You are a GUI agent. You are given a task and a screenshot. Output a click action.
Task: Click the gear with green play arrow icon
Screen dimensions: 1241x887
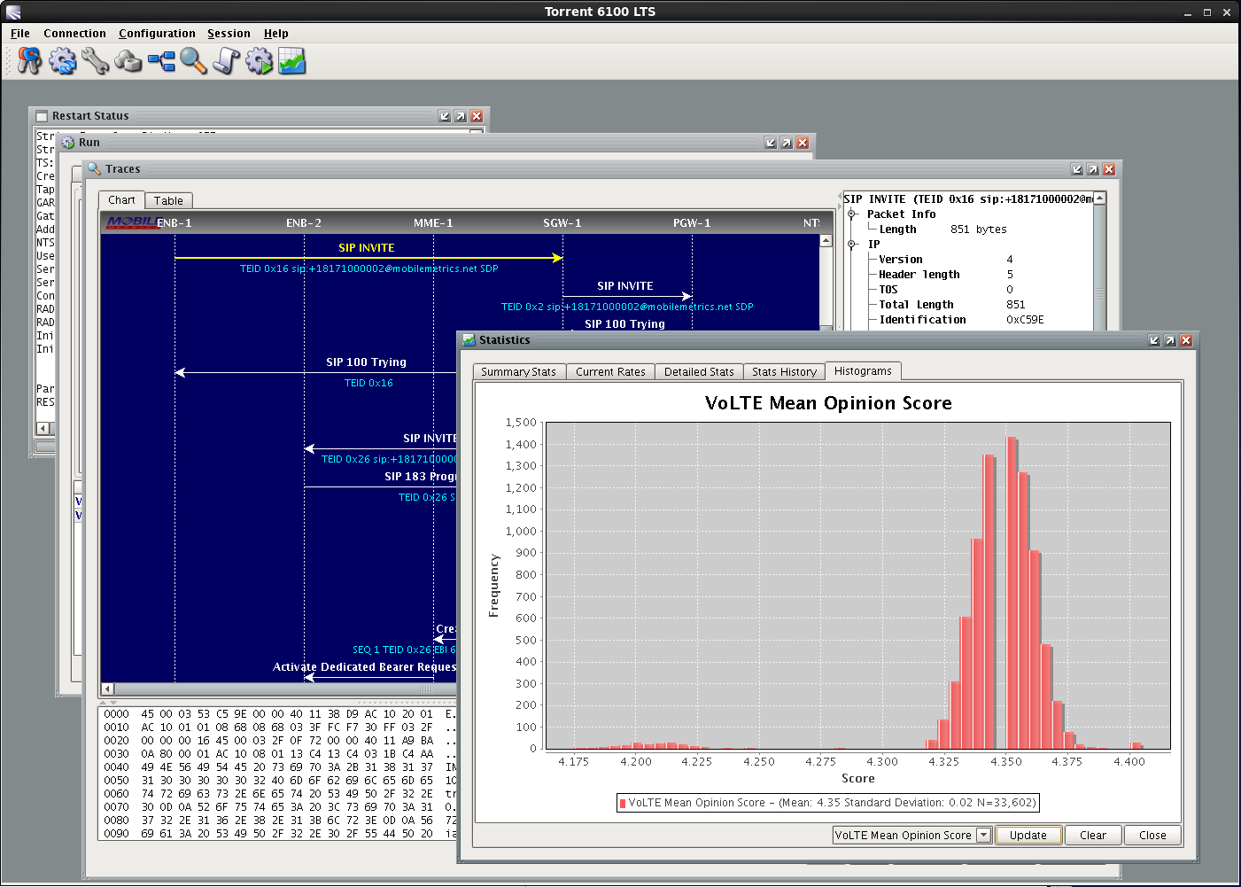point(259,61)
